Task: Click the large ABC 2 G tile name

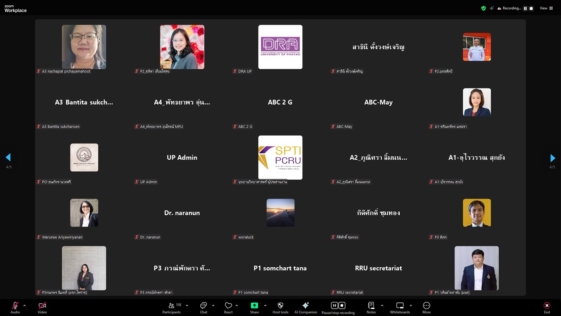Action: pos(280,102)
